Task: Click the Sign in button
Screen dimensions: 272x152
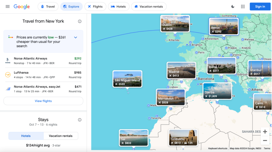Action: pyautogui.click(x=260, y=7)
